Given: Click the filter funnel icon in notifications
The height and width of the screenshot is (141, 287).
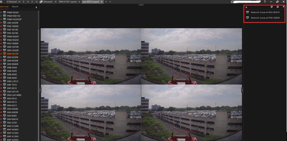Looking at the screenshot, I should [283, 7].
